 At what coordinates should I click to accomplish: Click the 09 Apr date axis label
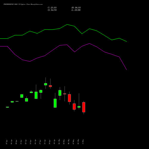[16, 142]
